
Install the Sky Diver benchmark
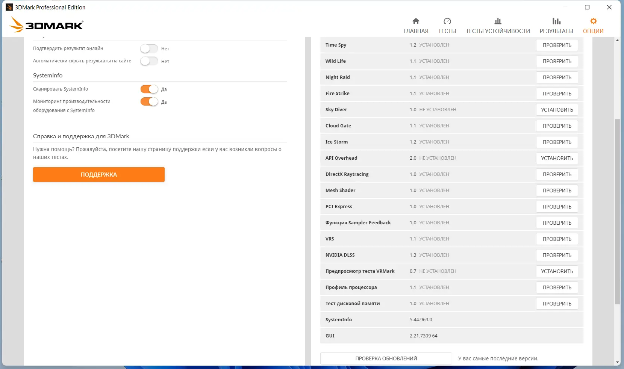click(557, 109)
